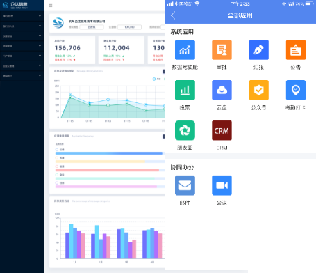Expand the first sidebar menu dropdown arrow

[40, 16]
